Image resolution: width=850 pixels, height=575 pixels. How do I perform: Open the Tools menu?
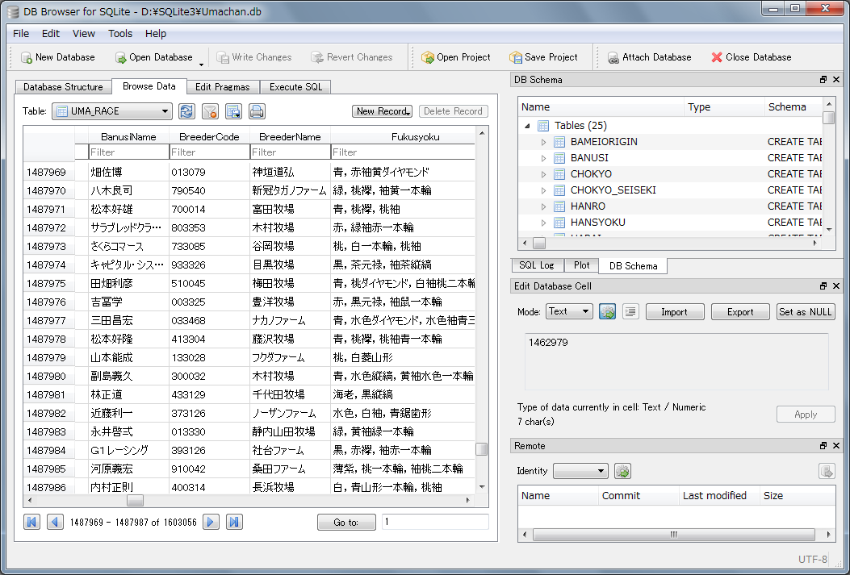pyautogui.click(x=120, y=34)
